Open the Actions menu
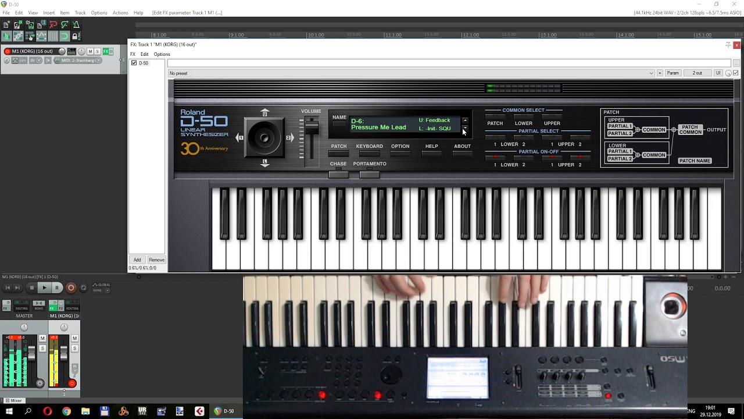Screen dimensions: 744x419 click(120, 13)
